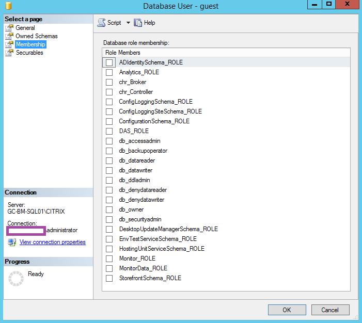Click the Help toolbar icon

[138, 23]
